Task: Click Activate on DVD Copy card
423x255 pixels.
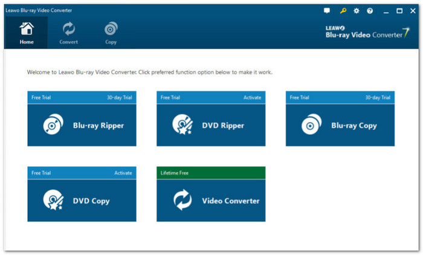Action: point(123,173)
